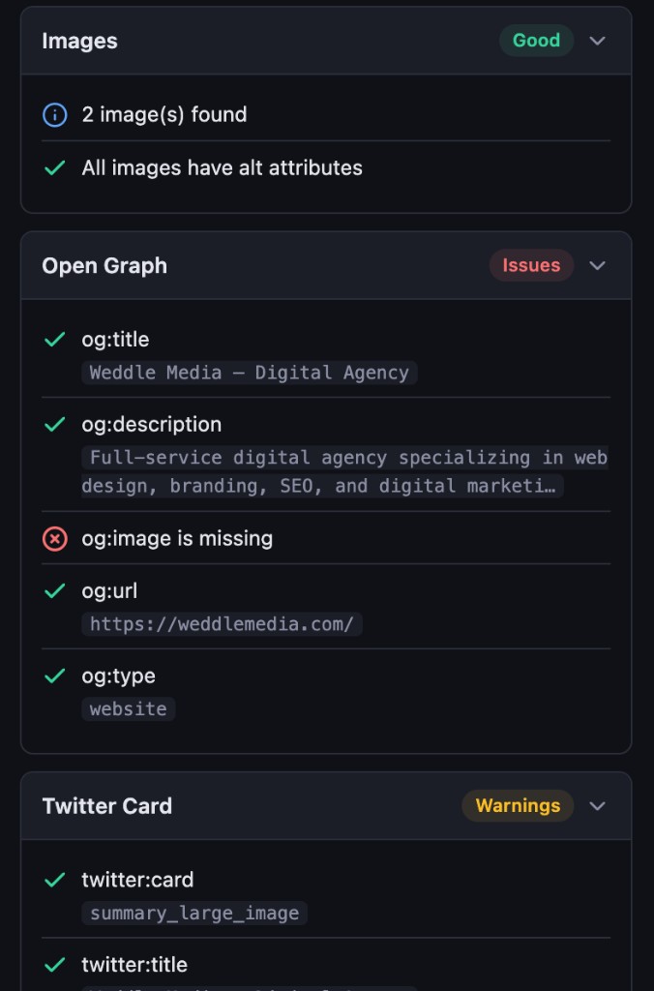Collapse the Open Graph section
This screenshot has width=654, height=991.
597,265
